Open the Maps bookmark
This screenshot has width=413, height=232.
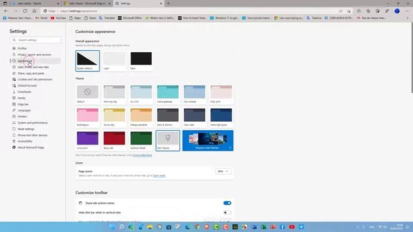pos(75,18)
